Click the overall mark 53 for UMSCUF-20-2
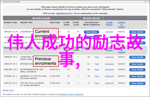Viewport: 150px width, 97px height. [88, 64]
